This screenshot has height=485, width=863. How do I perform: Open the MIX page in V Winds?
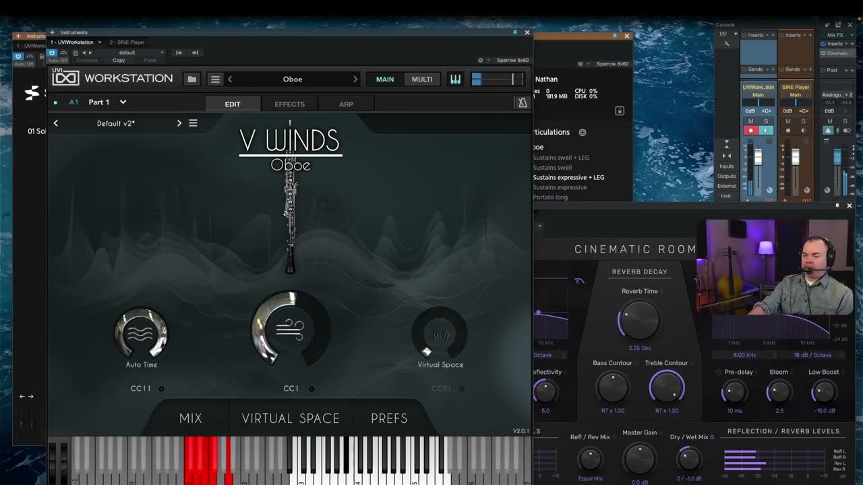[191, 418]
